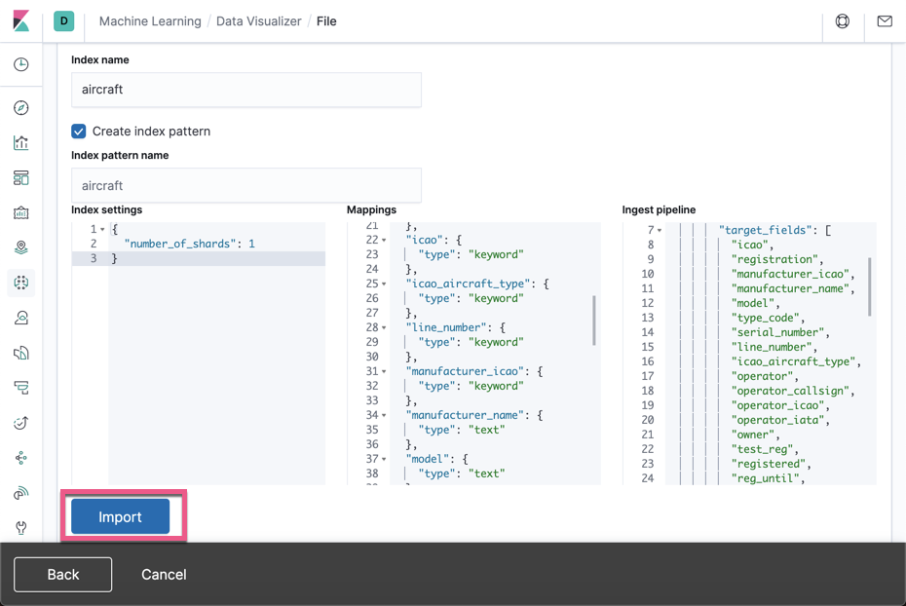The width and height of the screenshot is (906, 606).
Task: Click "keyword" type on Mappings line 26
Action: 496,298
